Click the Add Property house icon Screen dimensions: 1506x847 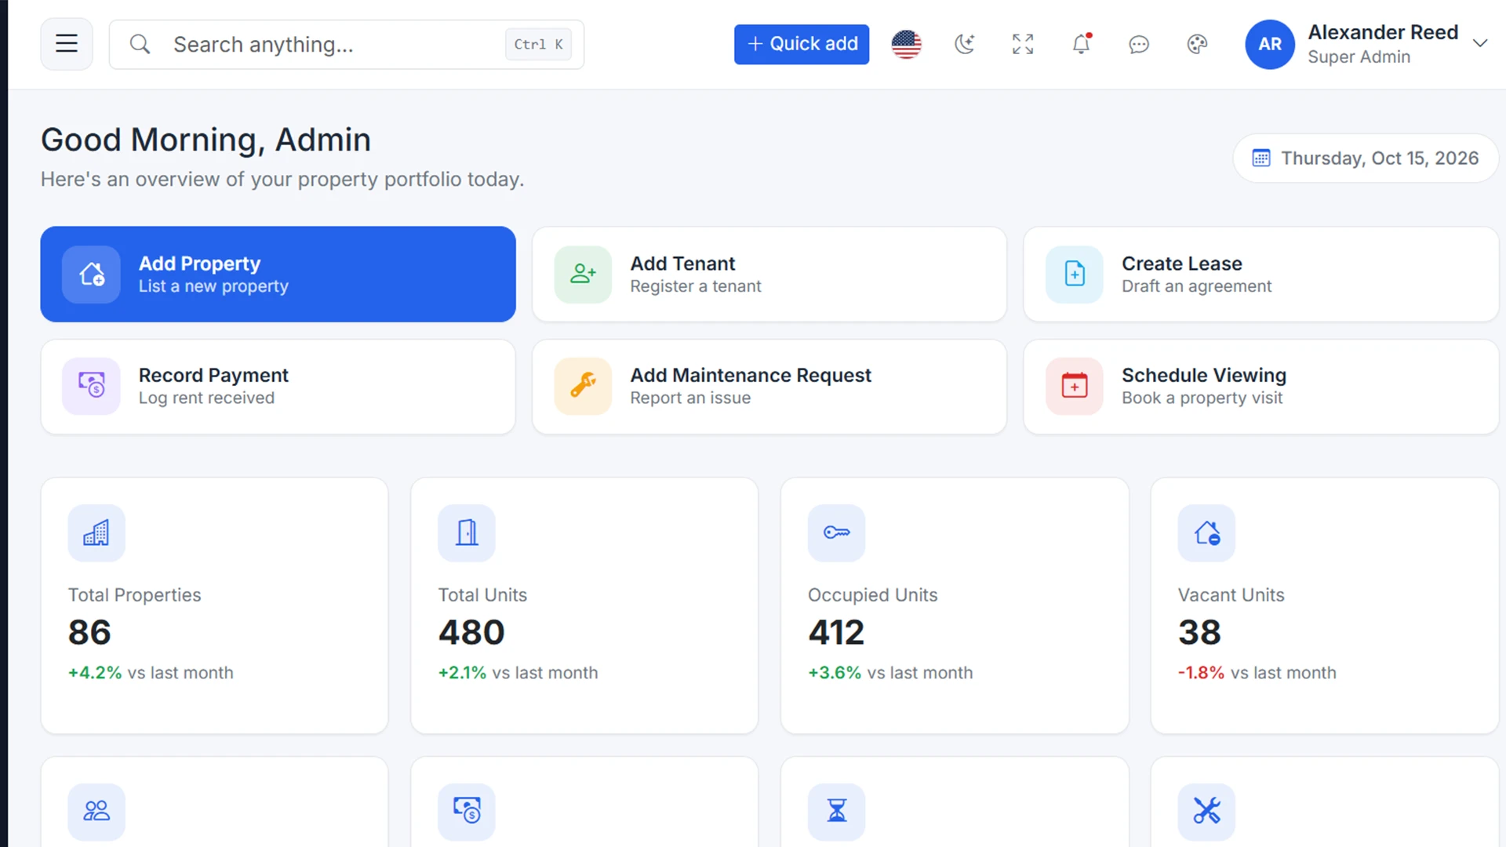tap(91, 274)
